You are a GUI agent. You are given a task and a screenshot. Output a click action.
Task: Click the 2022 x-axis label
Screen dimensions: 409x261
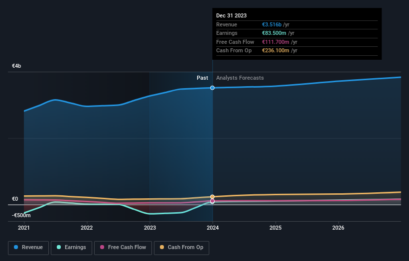click(x=87, y=228)
